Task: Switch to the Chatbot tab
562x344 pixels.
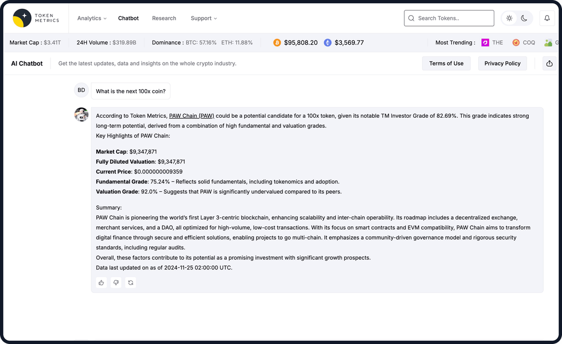Action: 128,18
